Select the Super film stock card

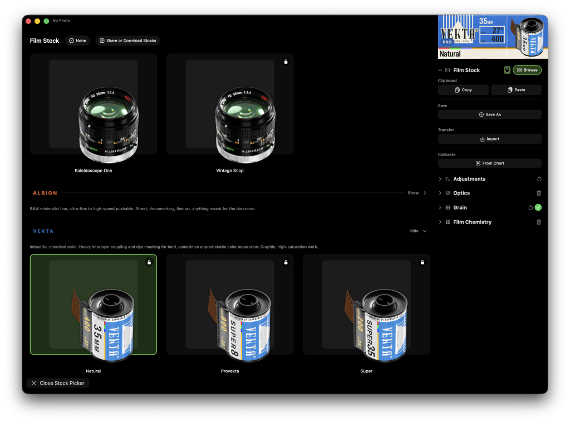(366, 305)
